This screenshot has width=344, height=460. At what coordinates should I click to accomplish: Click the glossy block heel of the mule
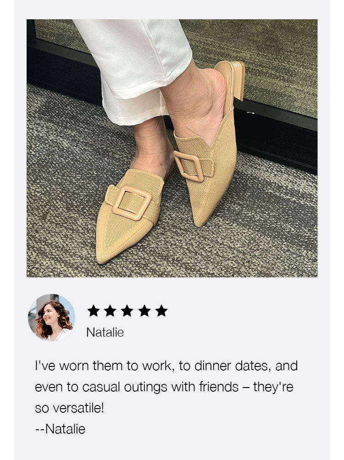coord(238,80)
